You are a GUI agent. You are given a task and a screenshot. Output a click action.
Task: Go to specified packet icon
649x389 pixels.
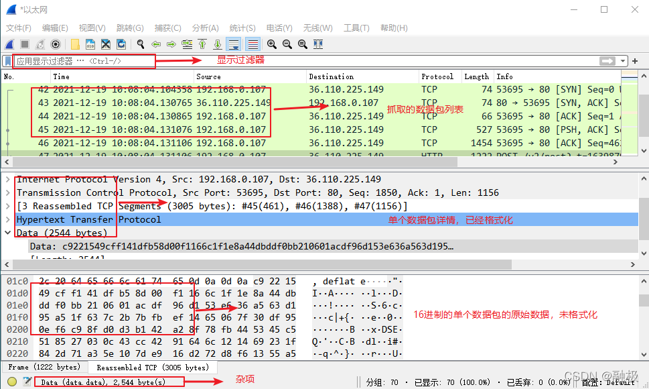tap(187, 44)
